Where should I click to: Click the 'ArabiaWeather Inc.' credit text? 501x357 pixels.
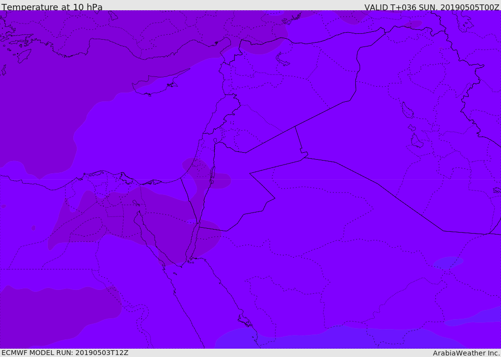pos(467,353)
